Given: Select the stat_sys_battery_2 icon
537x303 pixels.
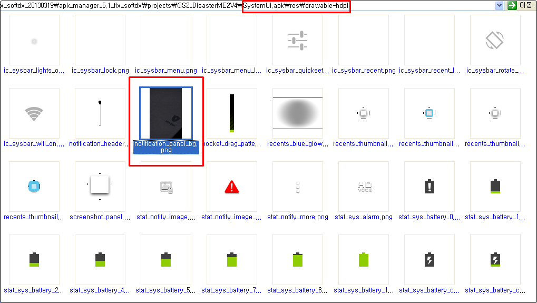Looking at the screenshot, I should click(x=34, y=260).
